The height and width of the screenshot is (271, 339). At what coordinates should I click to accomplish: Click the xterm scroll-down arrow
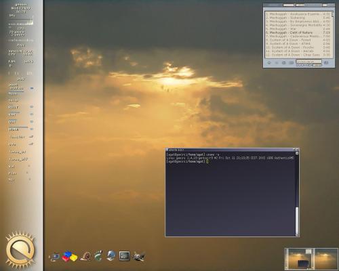tap(297, 235)
